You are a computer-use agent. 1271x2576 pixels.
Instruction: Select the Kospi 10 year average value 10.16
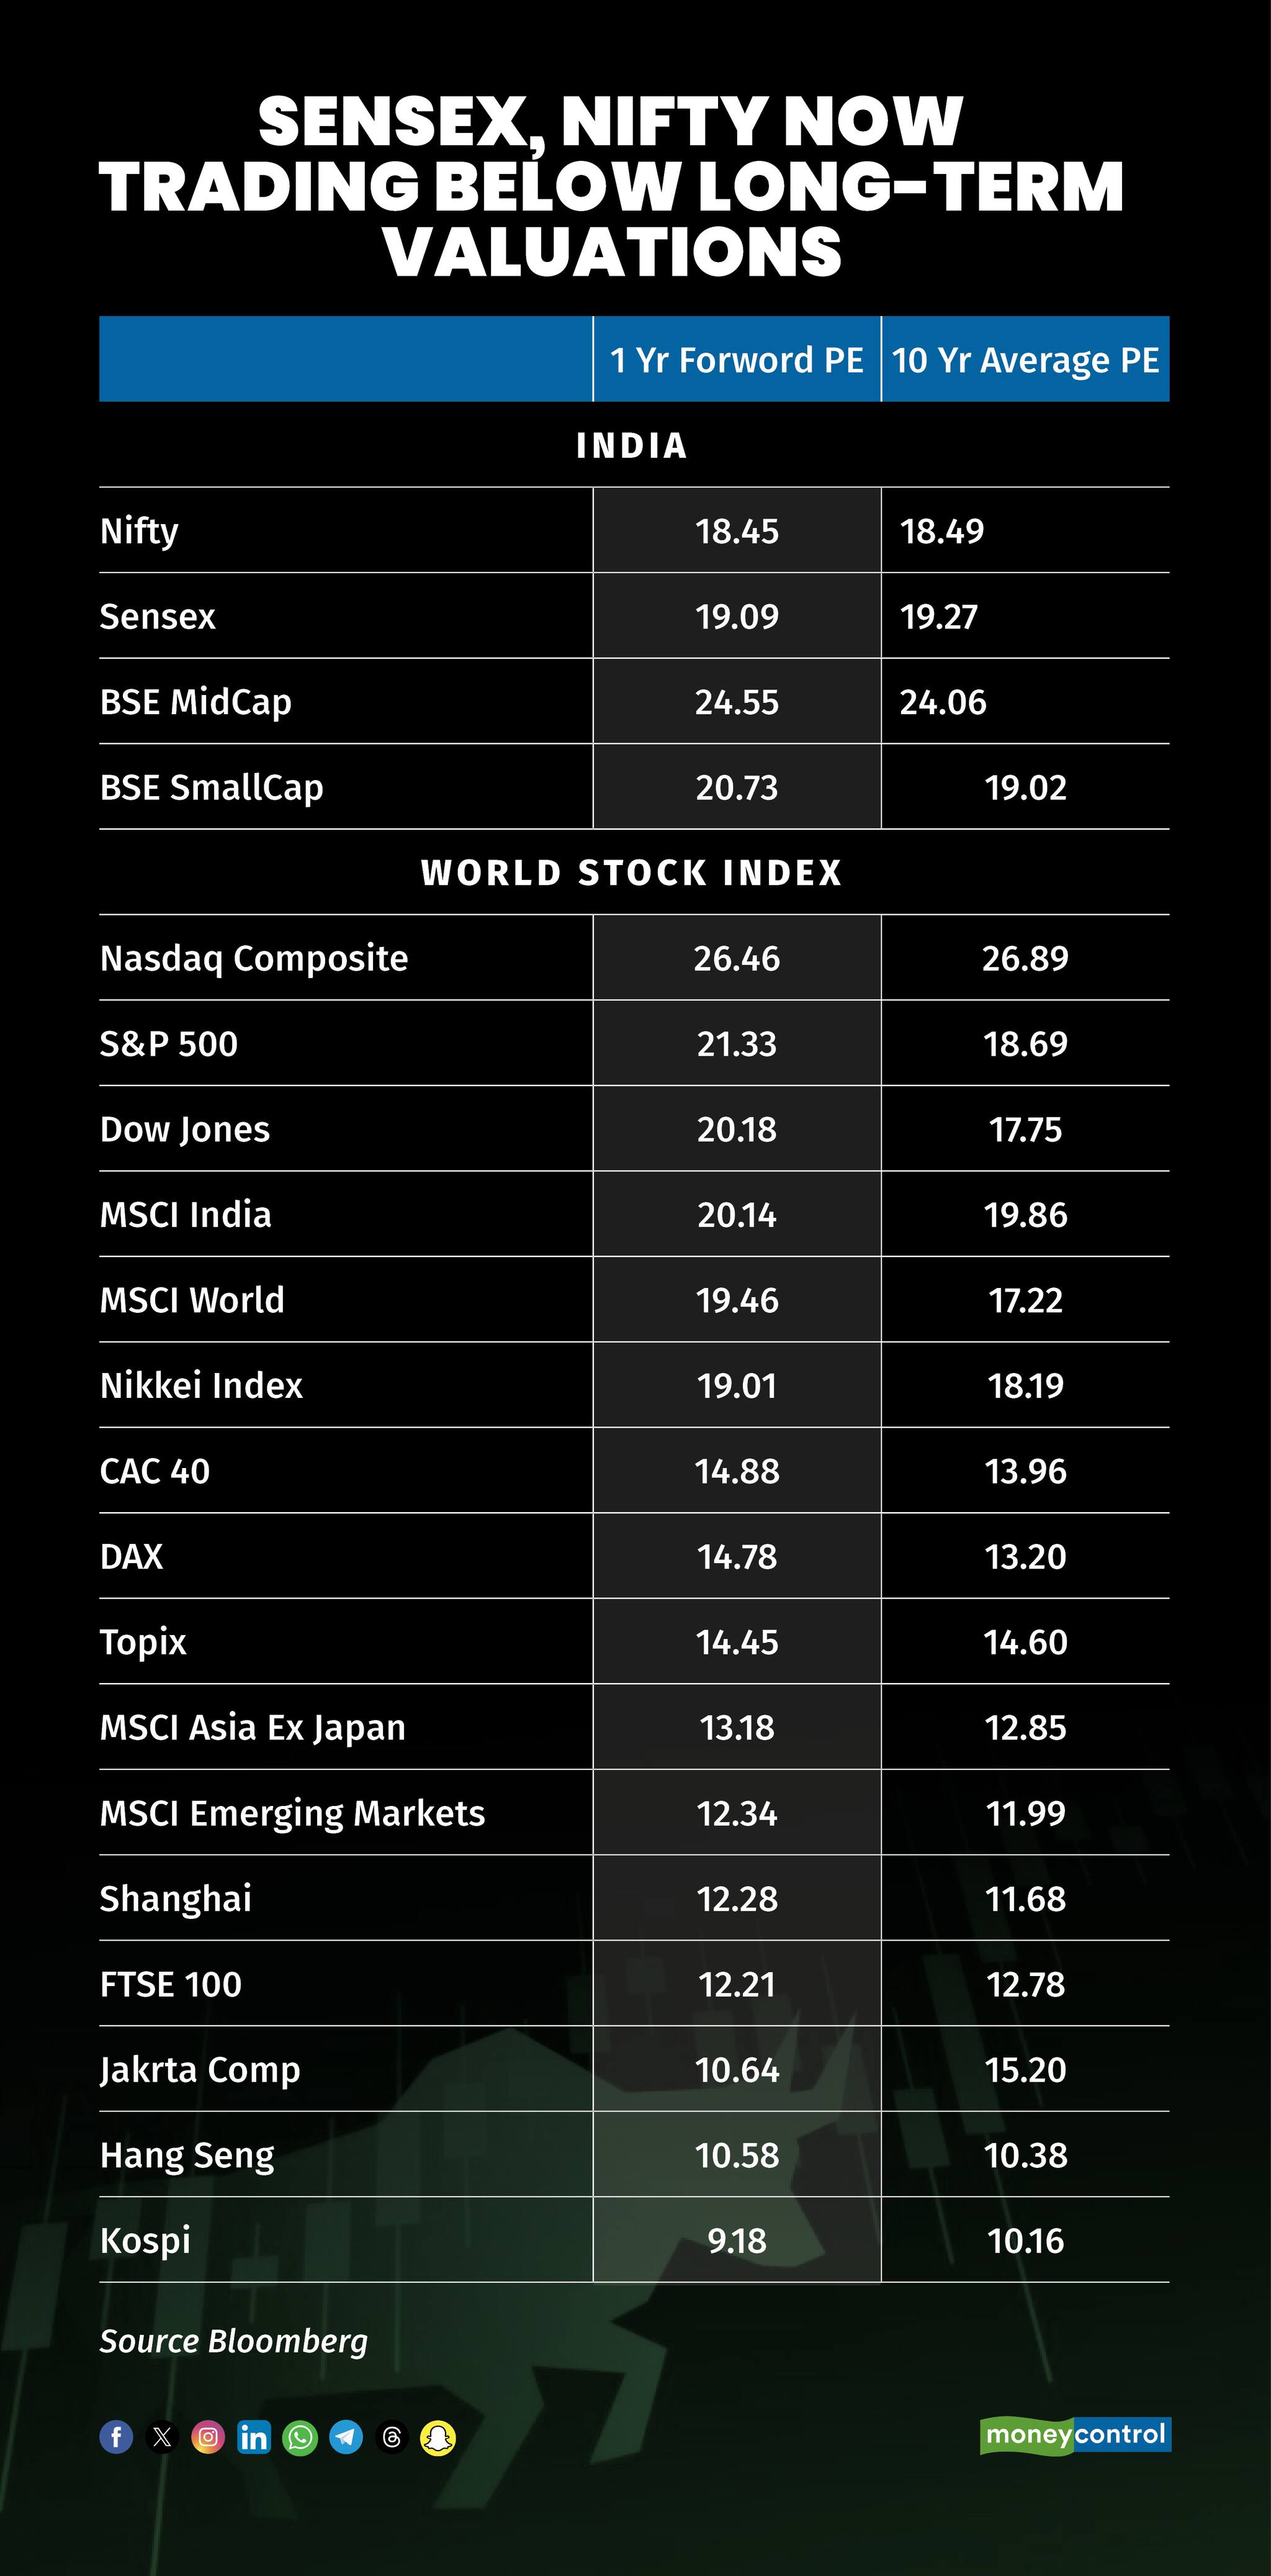click(x=1025, y=2241)
